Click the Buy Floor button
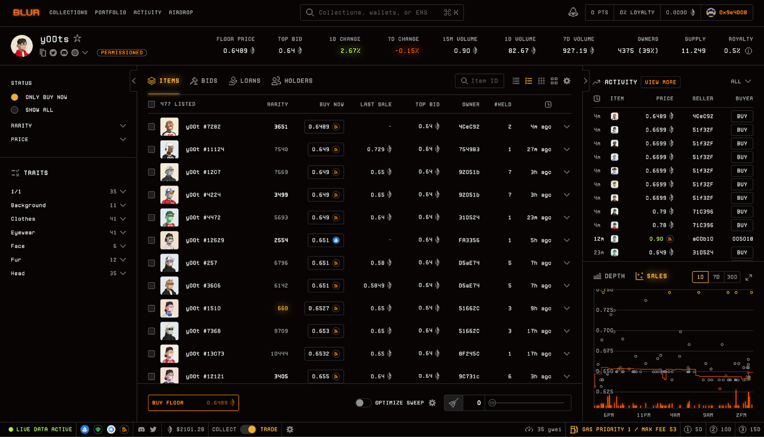 [193, 403]
